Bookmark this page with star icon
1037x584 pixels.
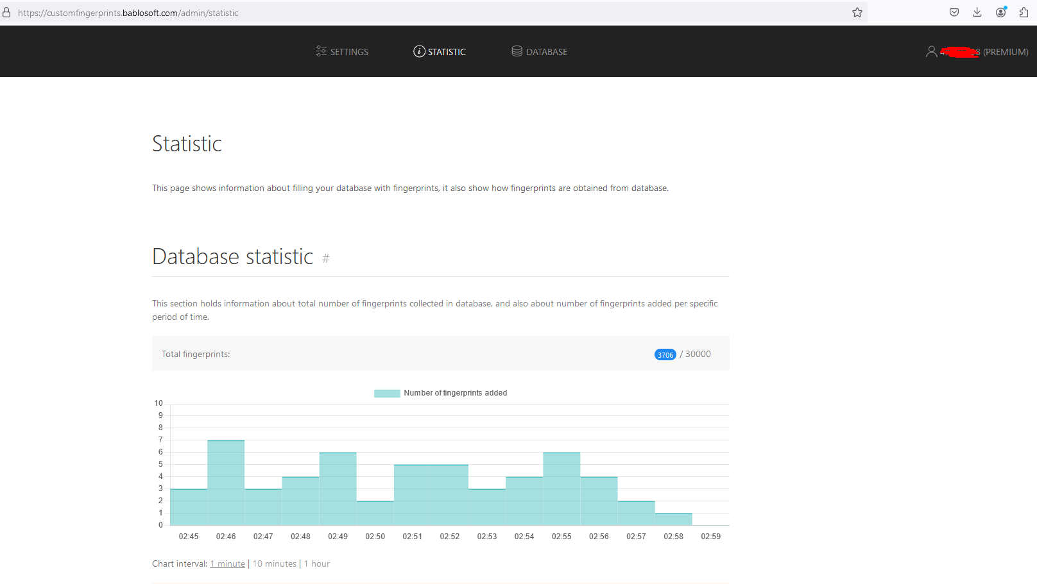pos(857,13)
